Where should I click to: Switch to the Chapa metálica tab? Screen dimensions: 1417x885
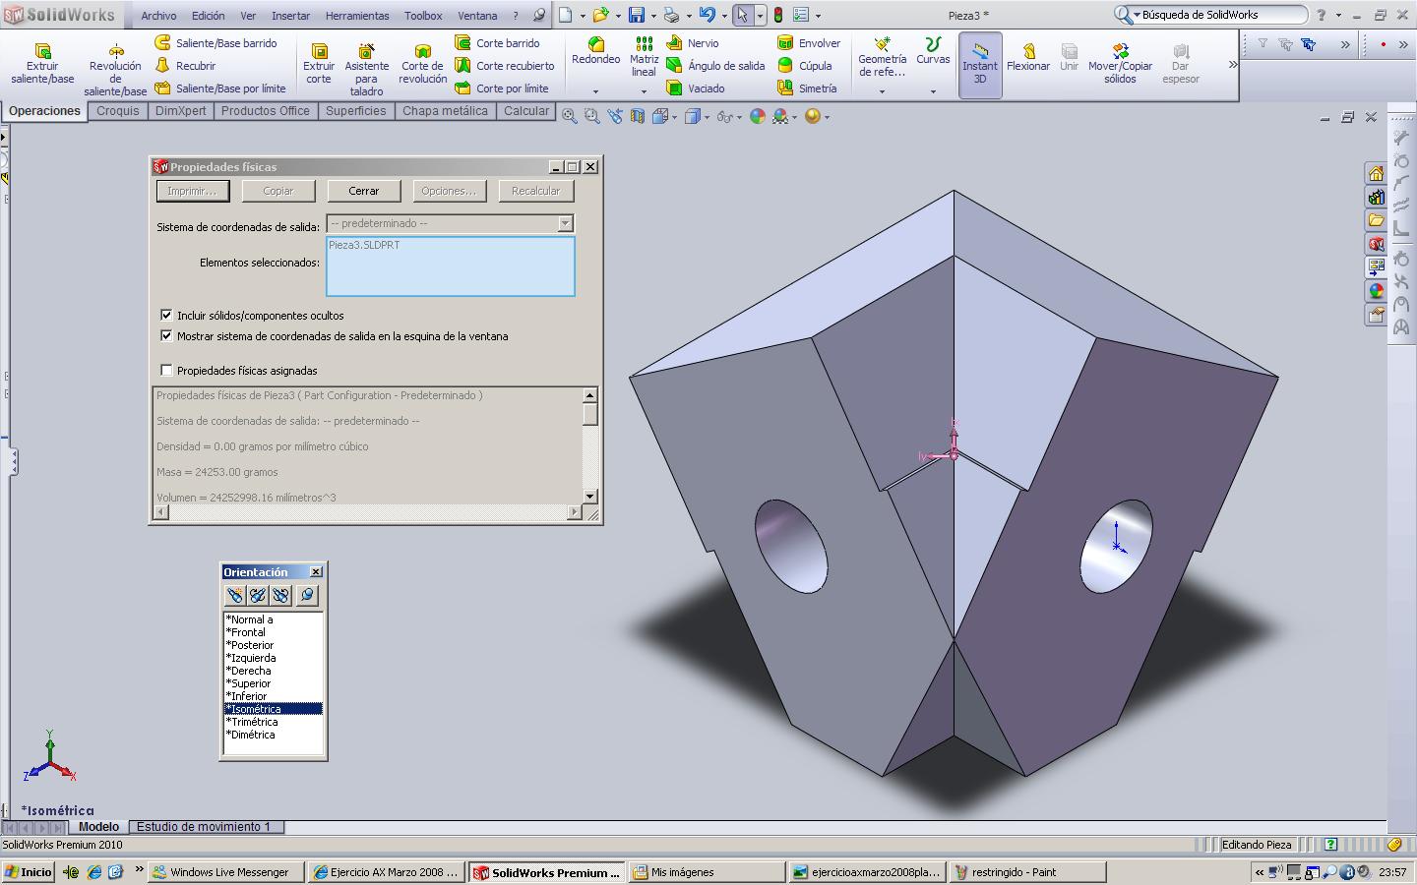pyautogui.click(x=445, y=111)
